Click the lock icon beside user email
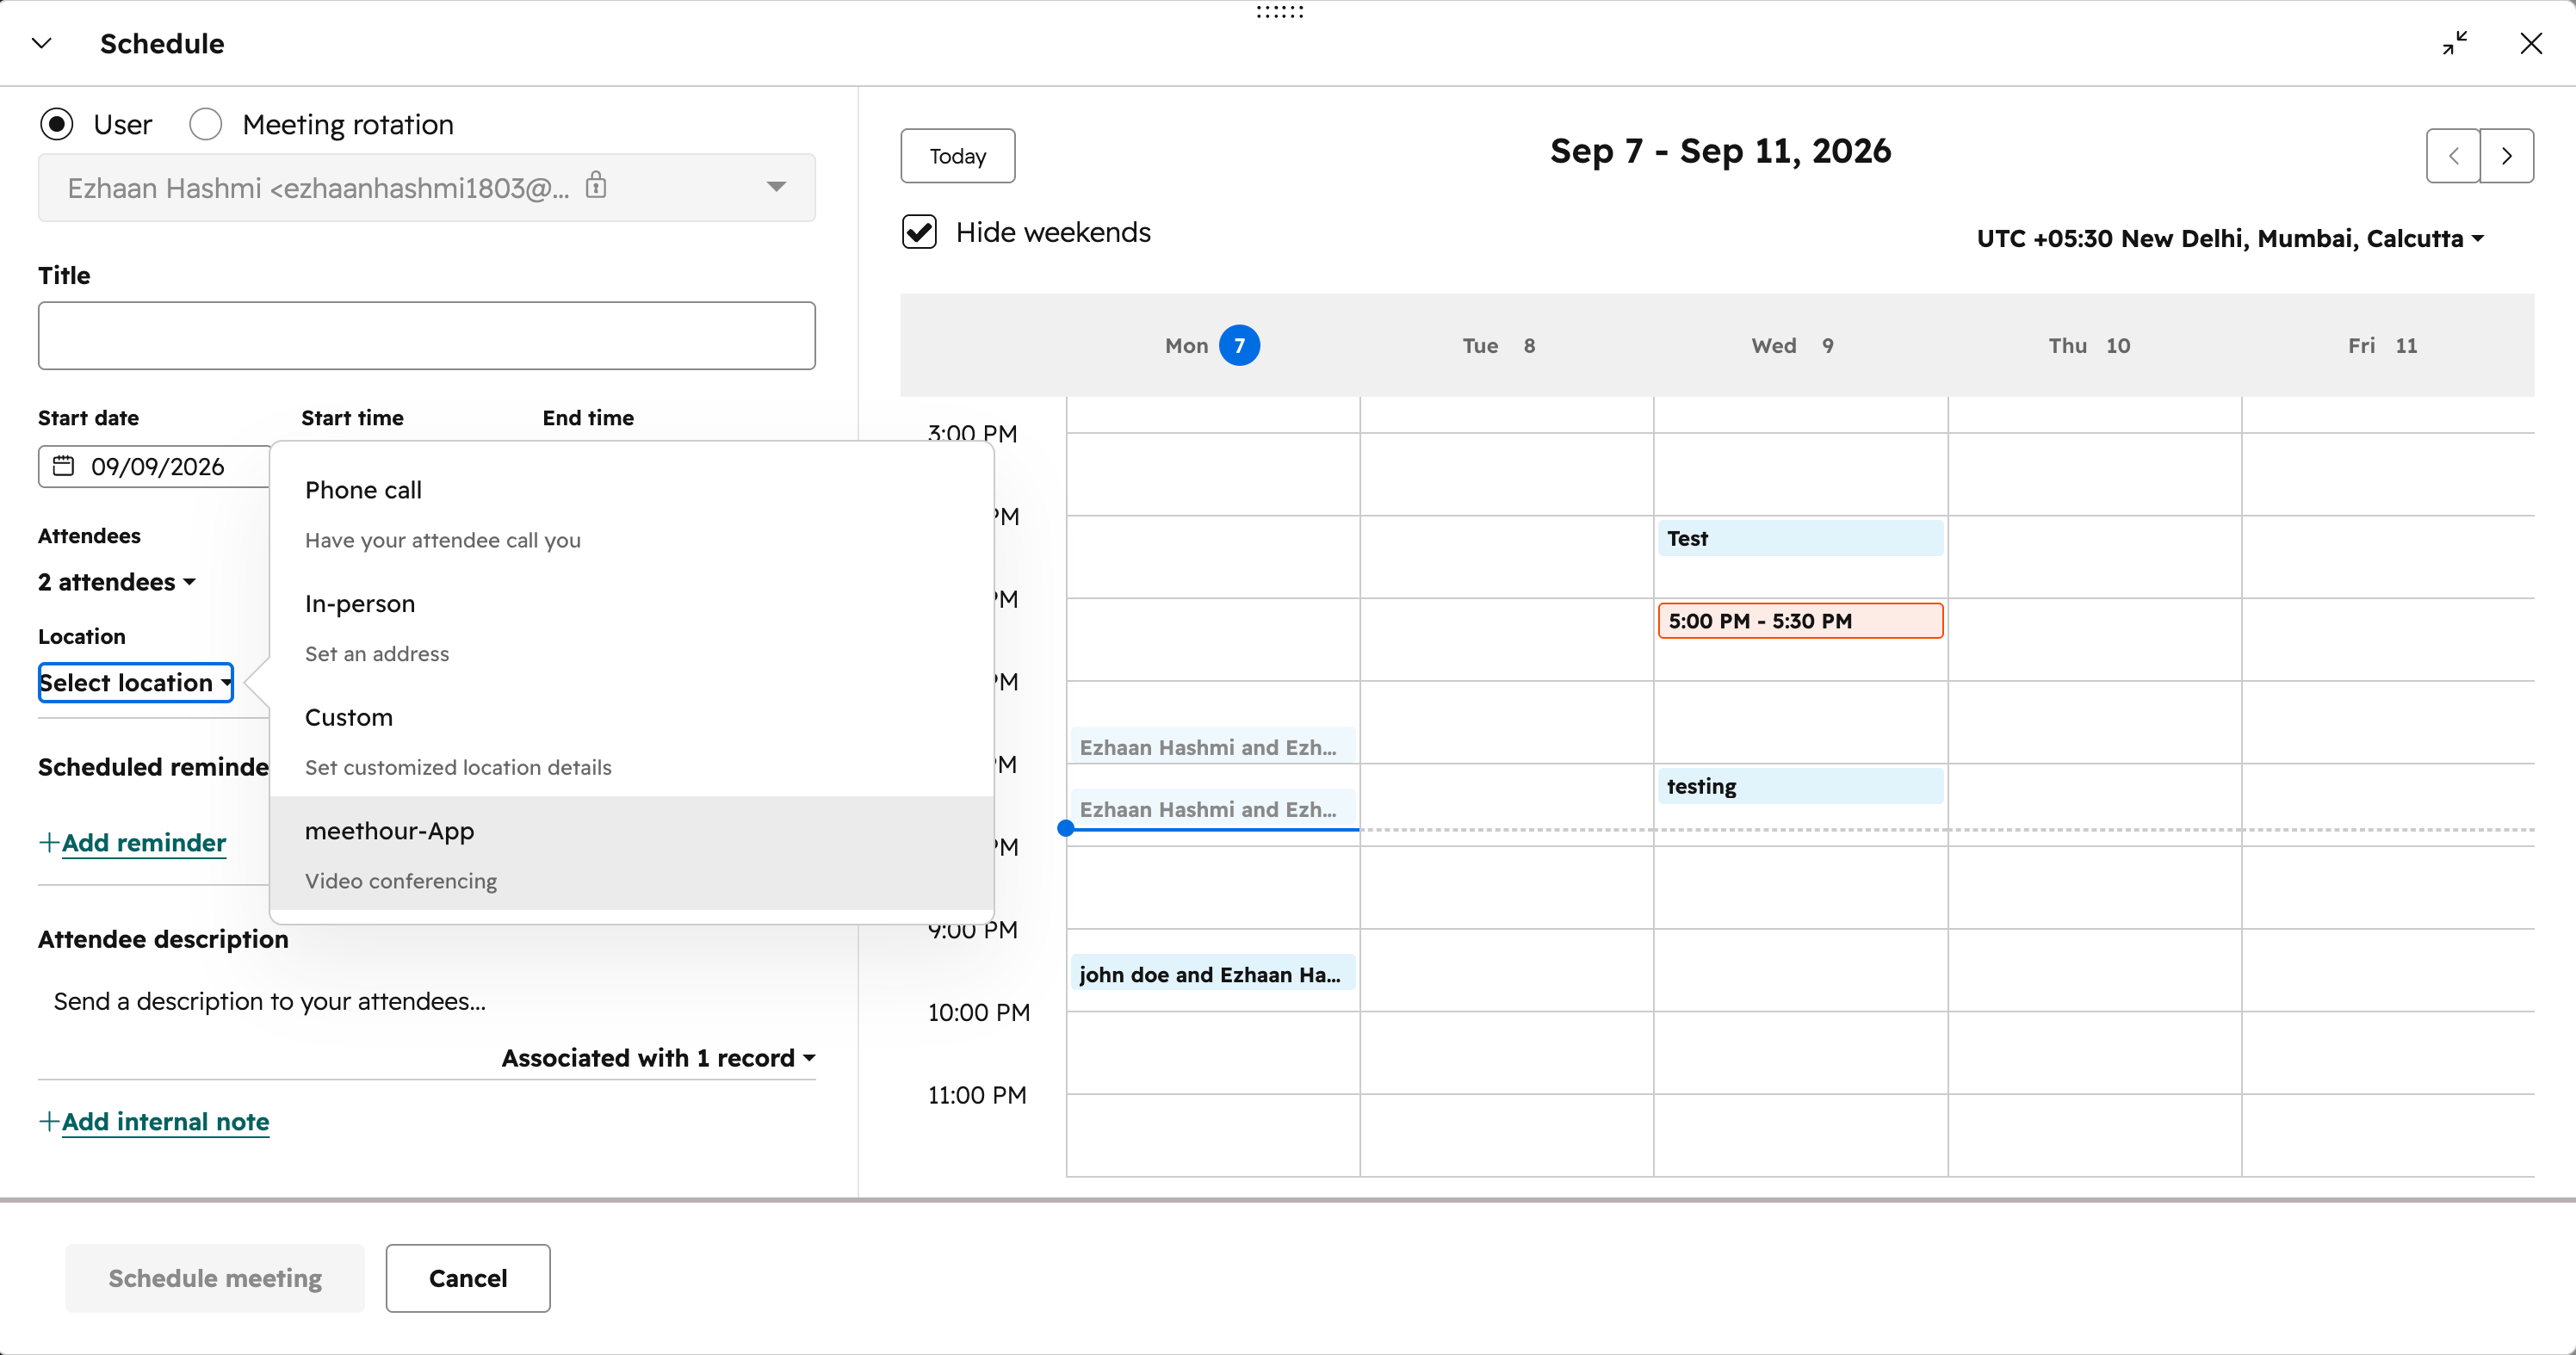 596,185
